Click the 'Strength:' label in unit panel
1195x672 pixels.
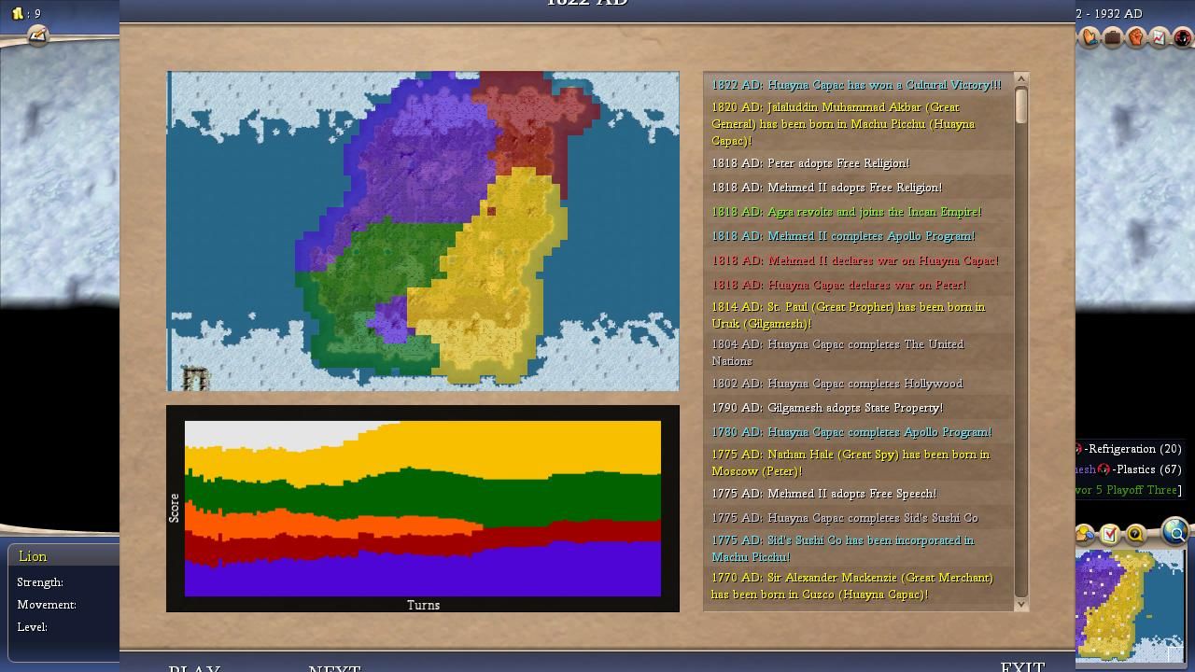(40, 582)
